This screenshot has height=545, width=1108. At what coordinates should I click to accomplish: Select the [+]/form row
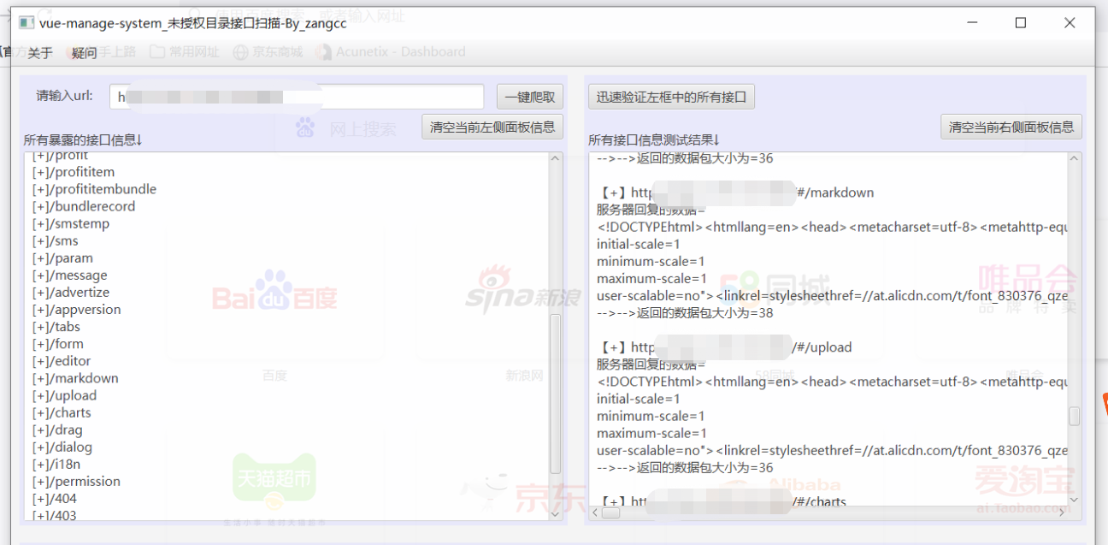(58, 344)
